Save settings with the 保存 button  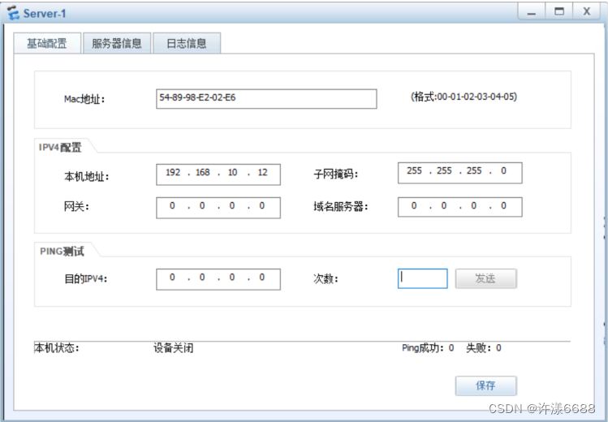pyautogui.click(x=486, y=385)
